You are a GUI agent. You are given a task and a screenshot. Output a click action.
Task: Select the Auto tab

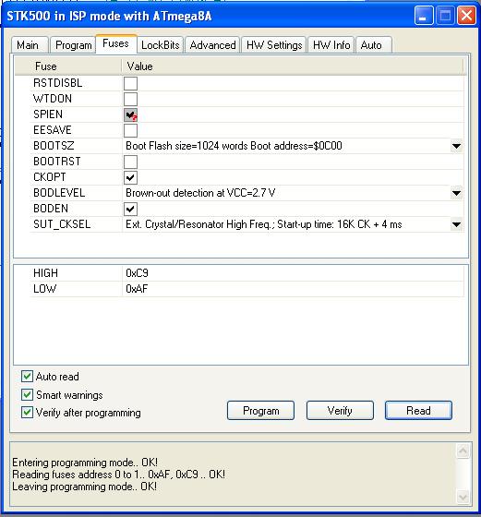click(x=374, y=45)
